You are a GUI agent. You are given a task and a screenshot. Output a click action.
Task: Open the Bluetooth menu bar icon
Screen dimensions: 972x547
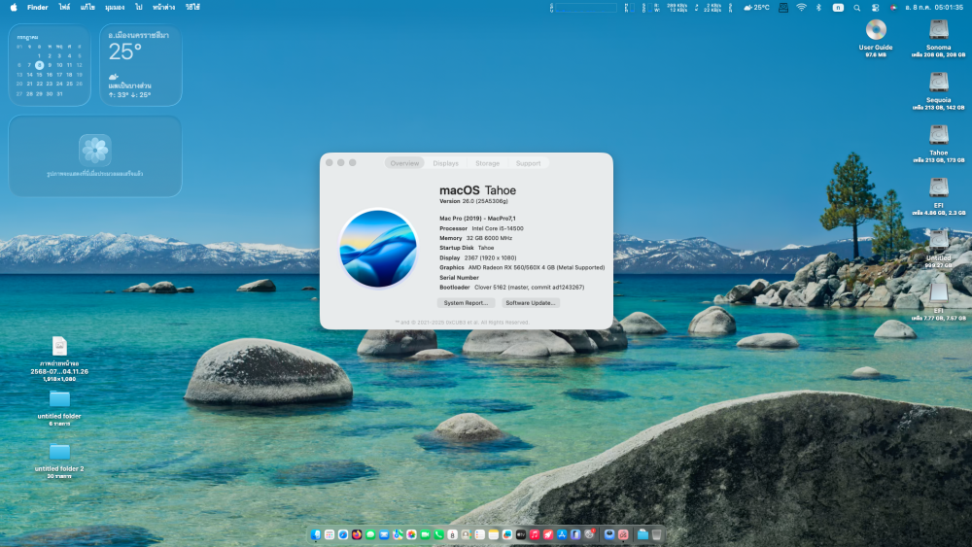(x=818, y=8)
